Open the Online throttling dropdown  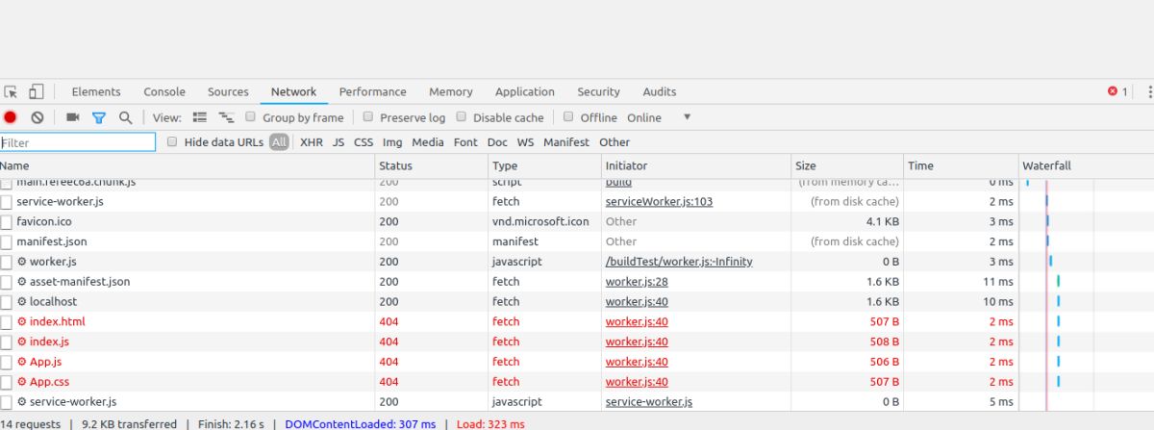(x=687, y=117)
